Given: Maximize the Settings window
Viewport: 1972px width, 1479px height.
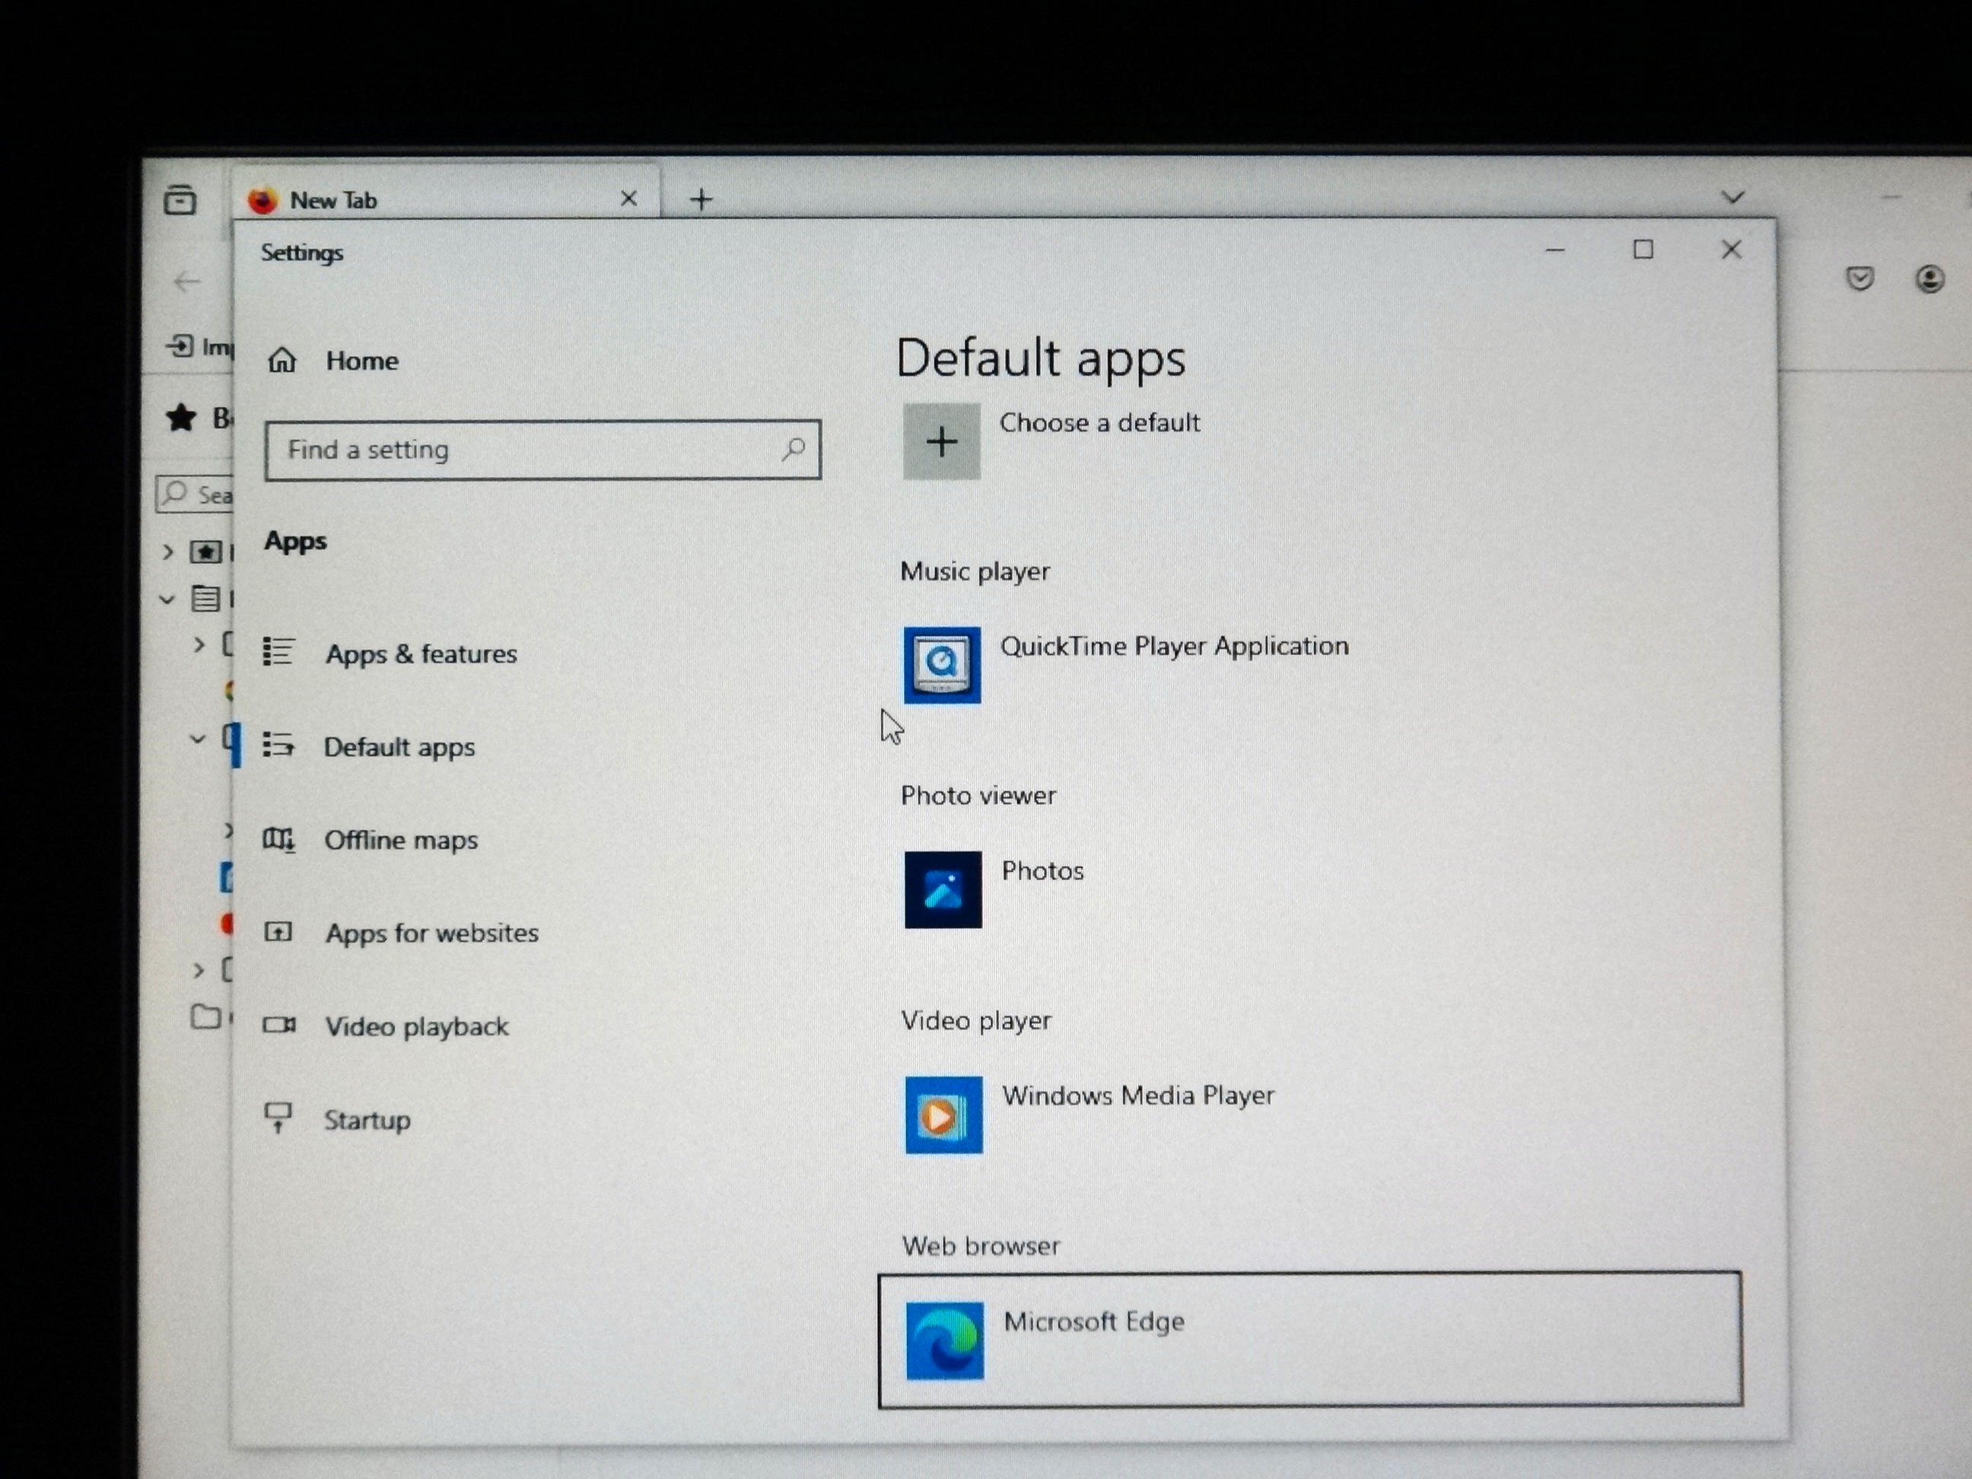Looking at the screenshot, I should pyautogui.click(x=1643, y=250).
